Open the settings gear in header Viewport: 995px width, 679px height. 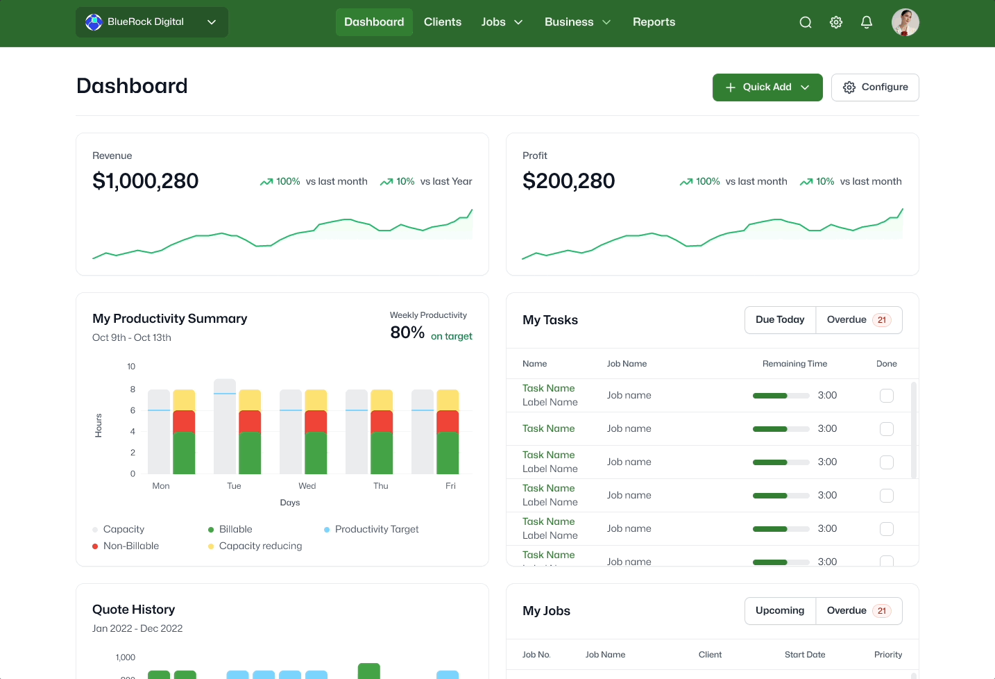836,22
